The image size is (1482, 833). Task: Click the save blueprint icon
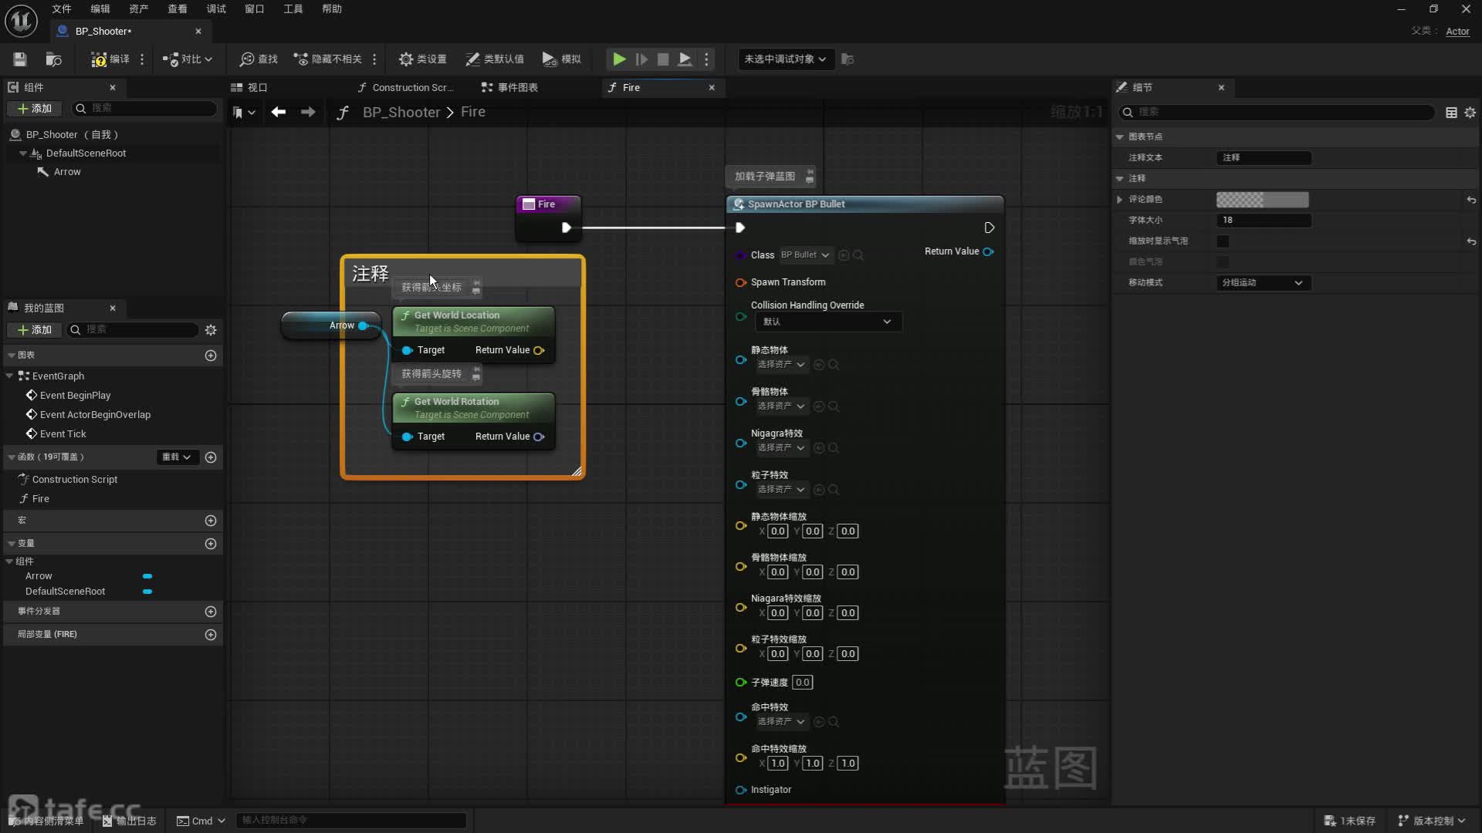20,59
